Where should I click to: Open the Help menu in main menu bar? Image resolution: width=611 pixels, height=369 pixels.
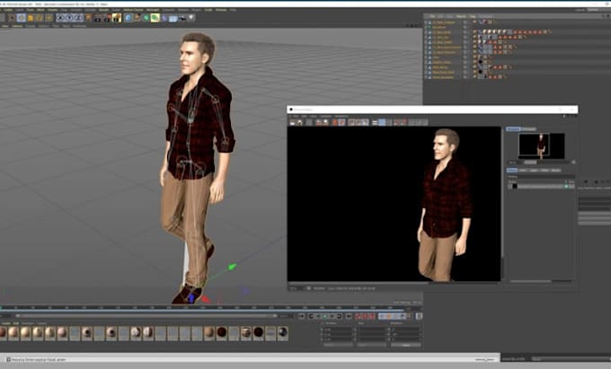pos(233,10)
